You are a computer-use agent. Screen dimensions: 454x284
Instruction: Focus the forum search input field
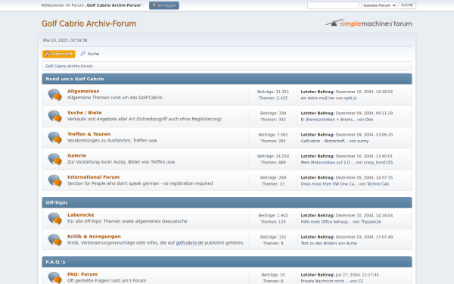pos(333,5)
